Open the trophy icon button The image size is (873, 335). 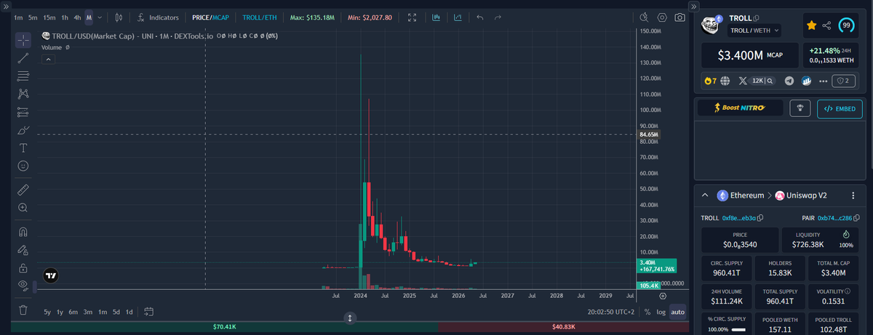800,108
